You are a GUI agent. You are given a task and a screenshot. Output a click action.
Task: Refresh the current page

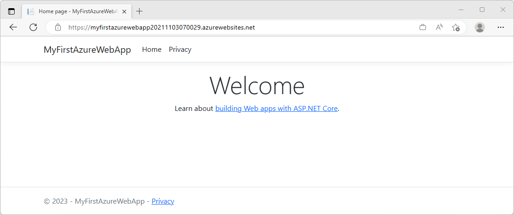pyautogui.click(x=33, y=27)
